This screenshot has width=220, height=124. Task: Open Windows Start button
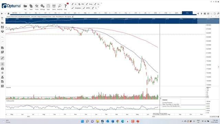82,121
